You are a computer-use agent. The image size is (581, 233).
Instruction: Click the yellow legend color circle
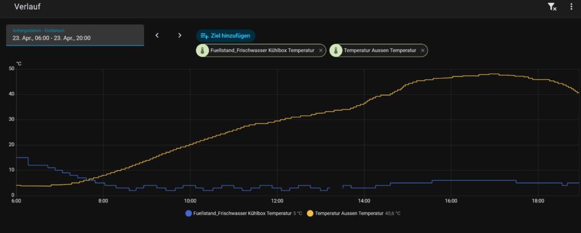point(310,214)
